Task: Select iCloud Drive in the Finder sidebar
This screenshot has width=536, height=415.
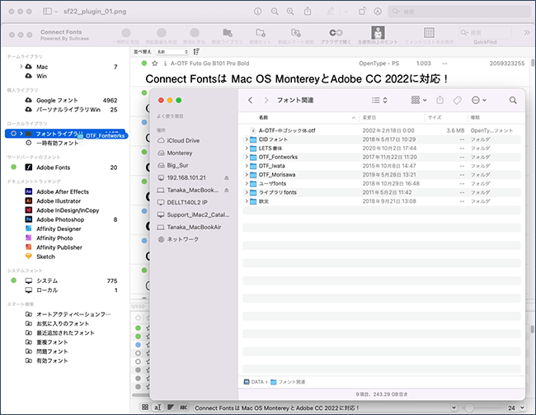Action: 183,140
